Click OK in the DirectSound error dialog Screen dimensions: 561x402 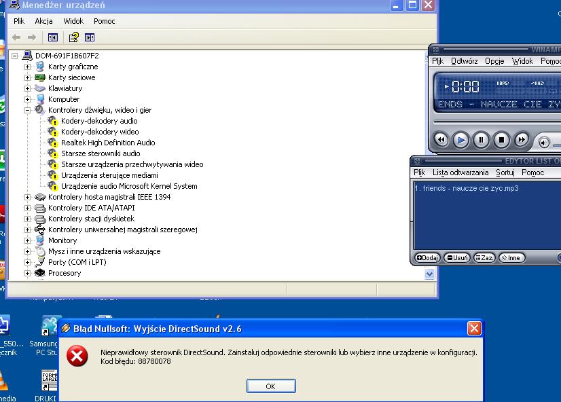coord(271,386)
